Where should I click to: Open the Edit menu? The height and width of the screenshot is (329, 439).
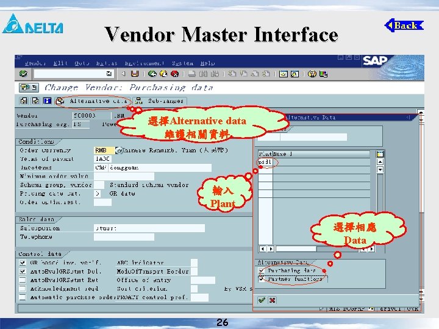pos(60,63)
